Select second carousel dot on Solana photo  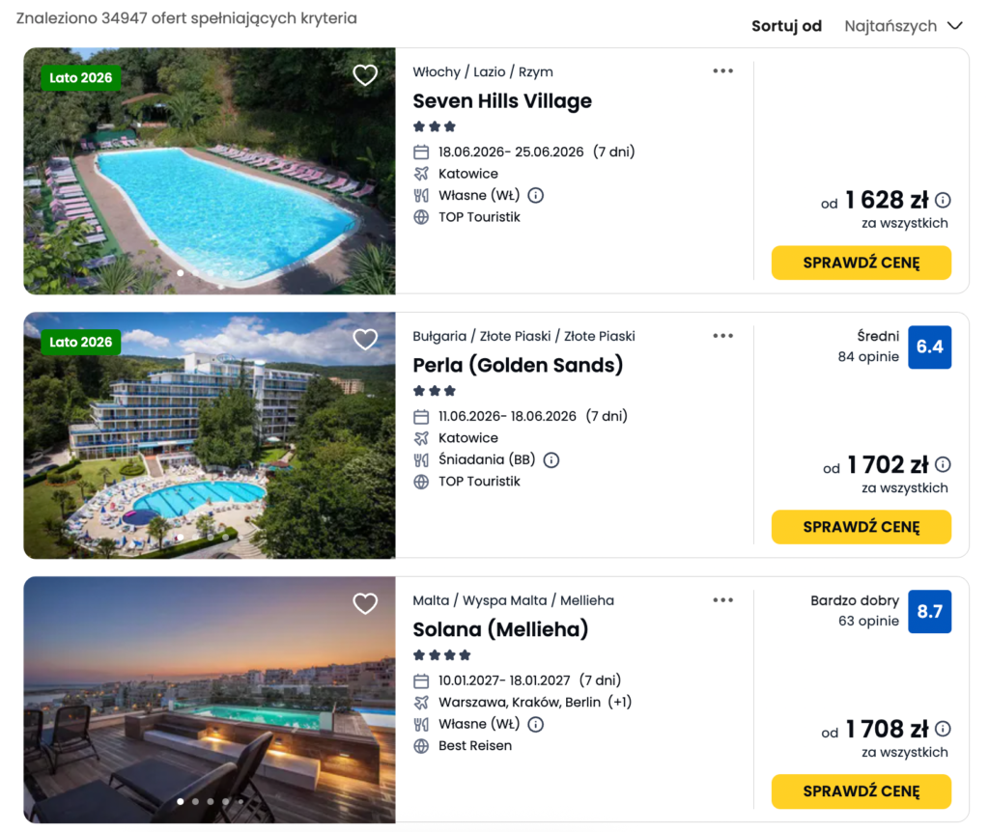click(x=195, y=801)
